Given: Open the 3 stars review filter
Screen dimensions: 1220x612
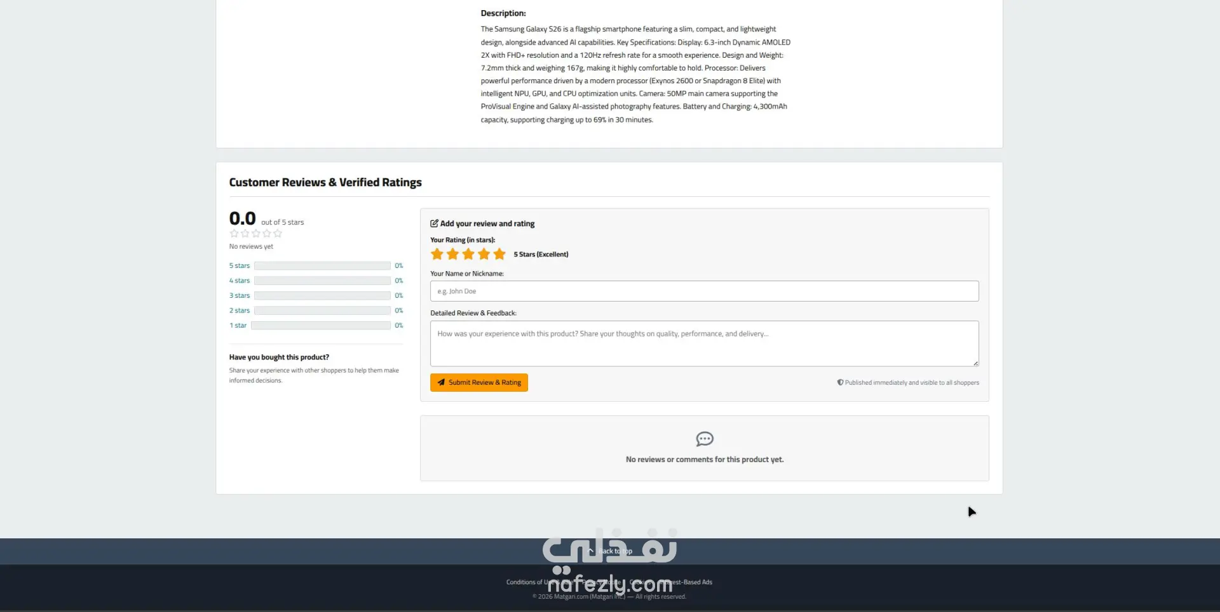Looking at the screenshot, I should [x=240, y=295].
